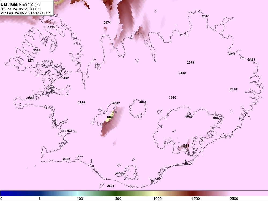Viewport: 268px width, 201px height.
Task: Click the height value 2757
Action: 68,131
